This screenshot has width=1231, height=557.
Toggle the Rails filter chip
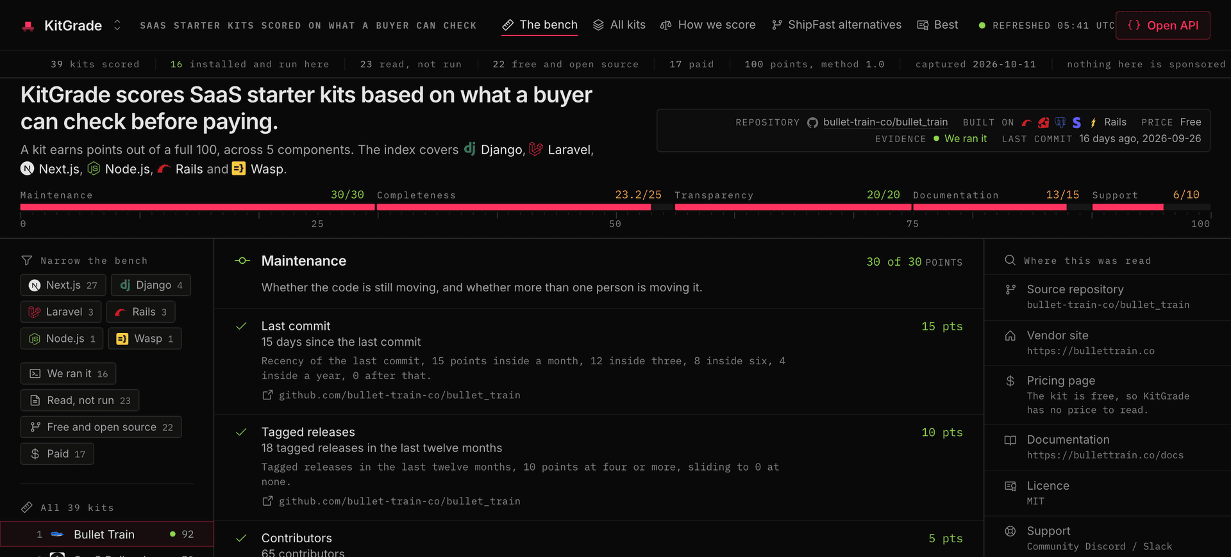141,312
